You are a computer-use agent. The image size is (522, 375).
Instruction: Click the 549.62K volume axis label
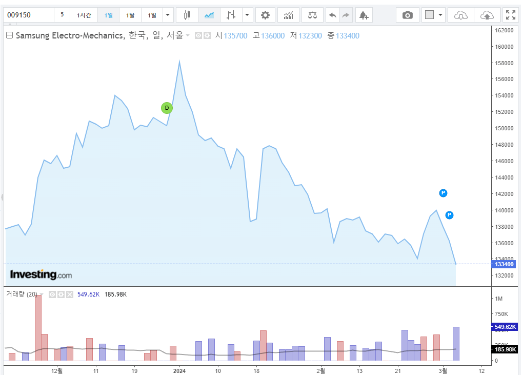point(505,327)
